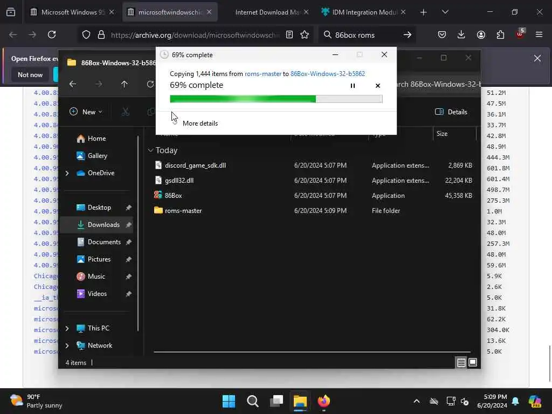Open roms-master source link in copy dialog
Screen dimensions: 552x414
coord(263,73)
